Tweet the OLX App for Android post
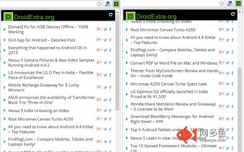The width and height of the screenshot is (244, 152). point(105,40)
